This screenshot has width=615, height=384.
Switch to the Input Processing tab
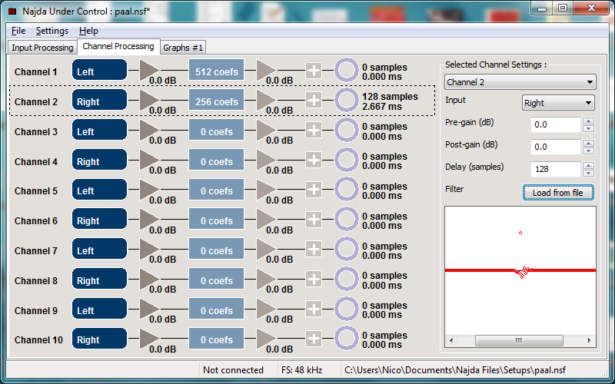42,48
